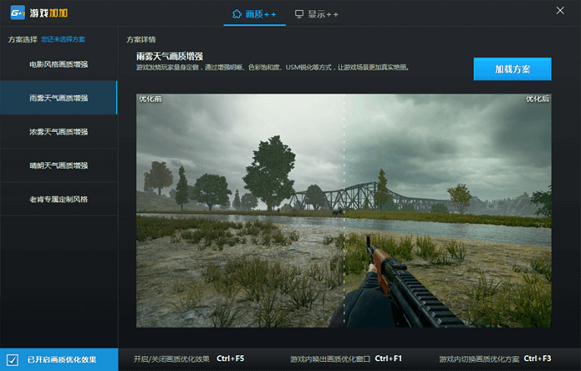This screenshot has height=371, width=581.
Task: Select 老肯专属定制风格 scheme
Action: click(59, 199)
